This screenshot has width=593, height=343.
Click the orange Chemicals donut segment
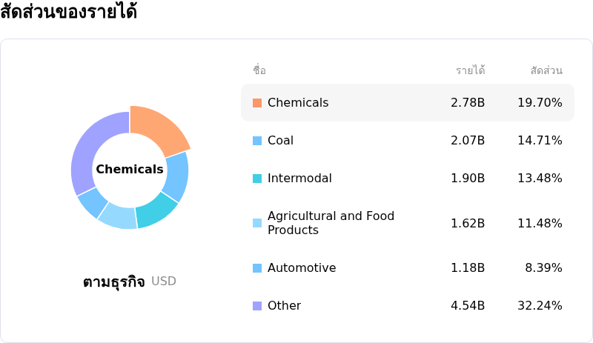click(159, 130)
